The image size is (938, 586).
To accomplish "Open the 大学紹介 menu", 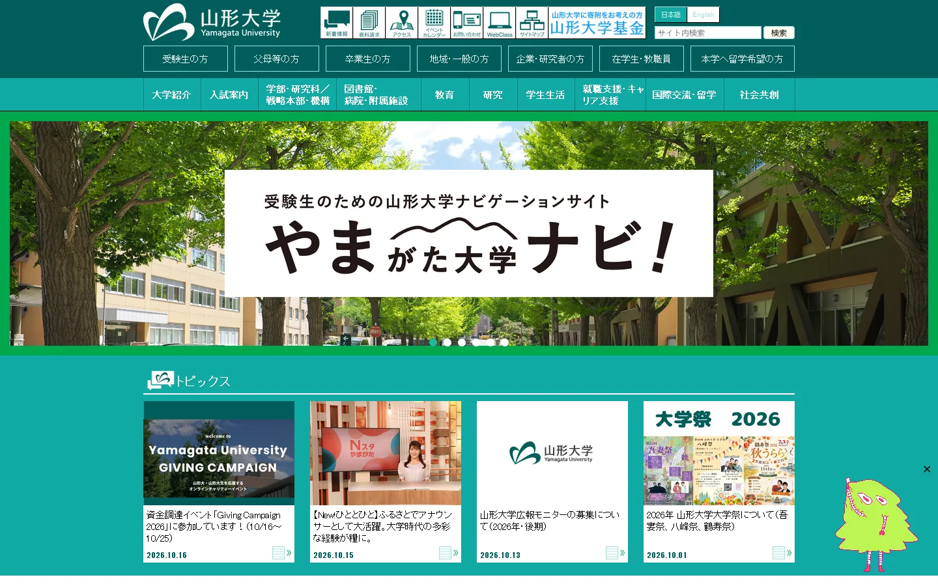I will tap(172, 94).
